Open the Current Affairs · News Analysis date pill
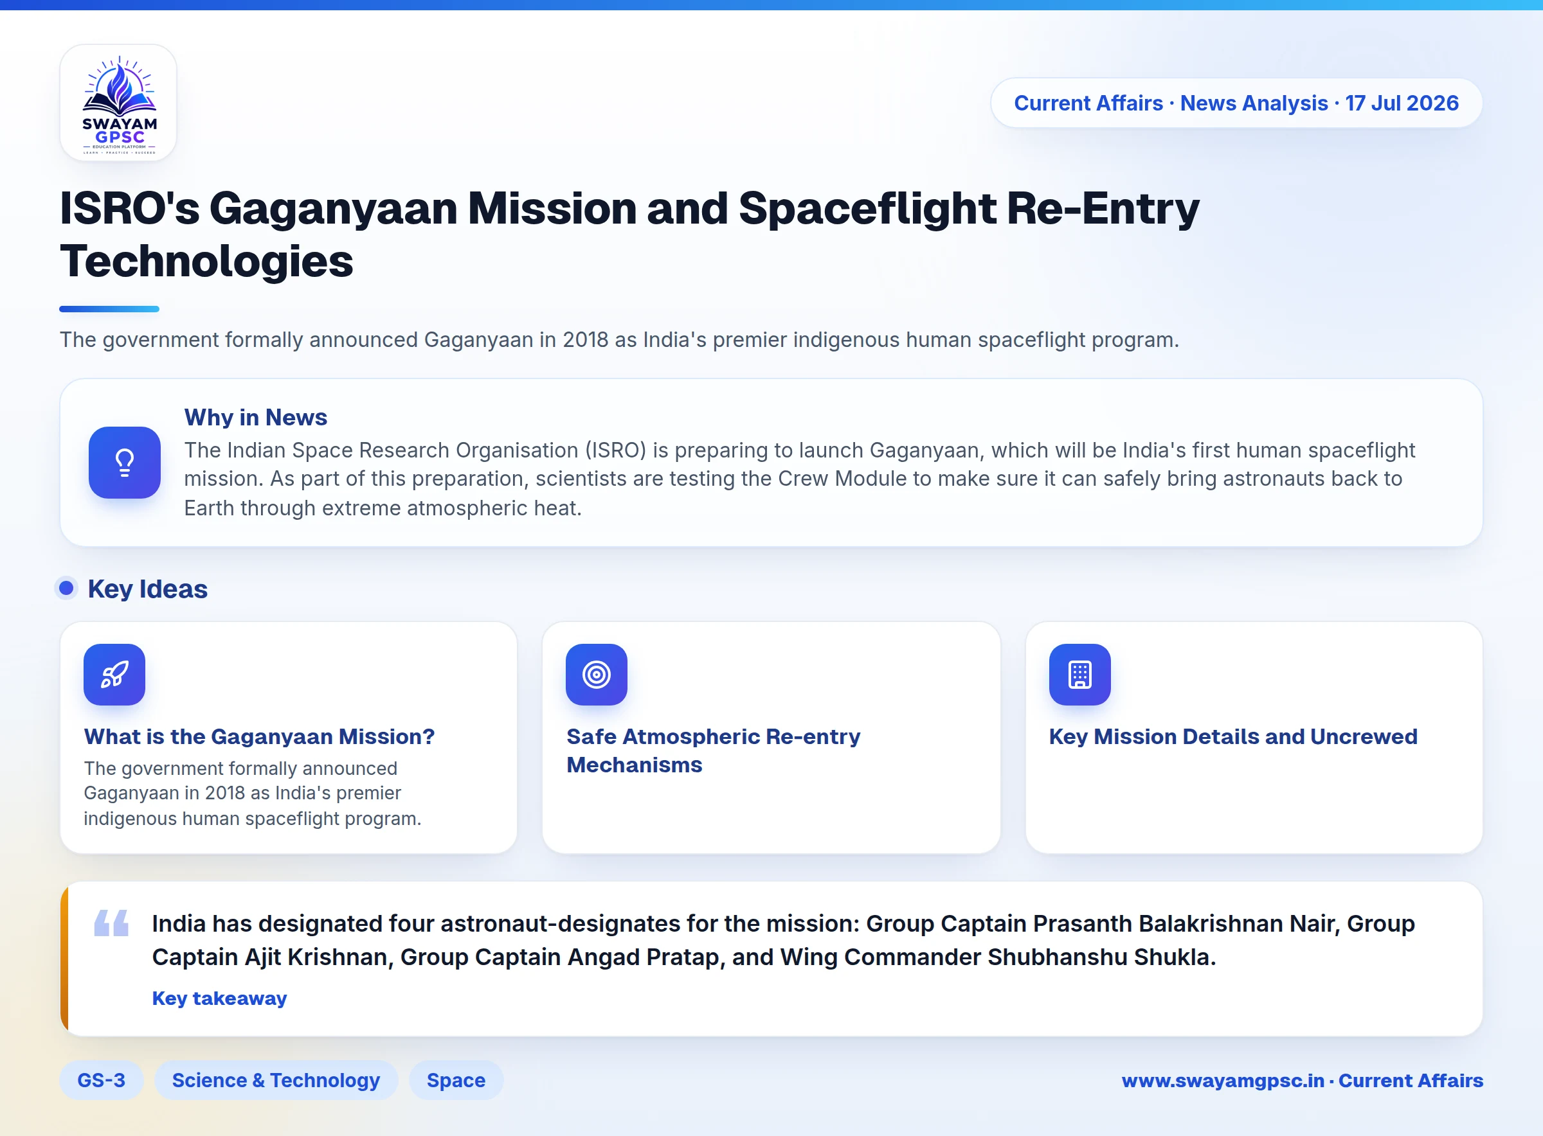Image resolution: width=1543 pixels, height=1136 pixels. (1236, 103)
